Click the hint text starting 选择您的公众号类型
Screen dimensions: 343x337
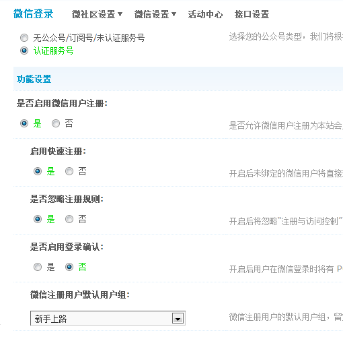point(286,36)
